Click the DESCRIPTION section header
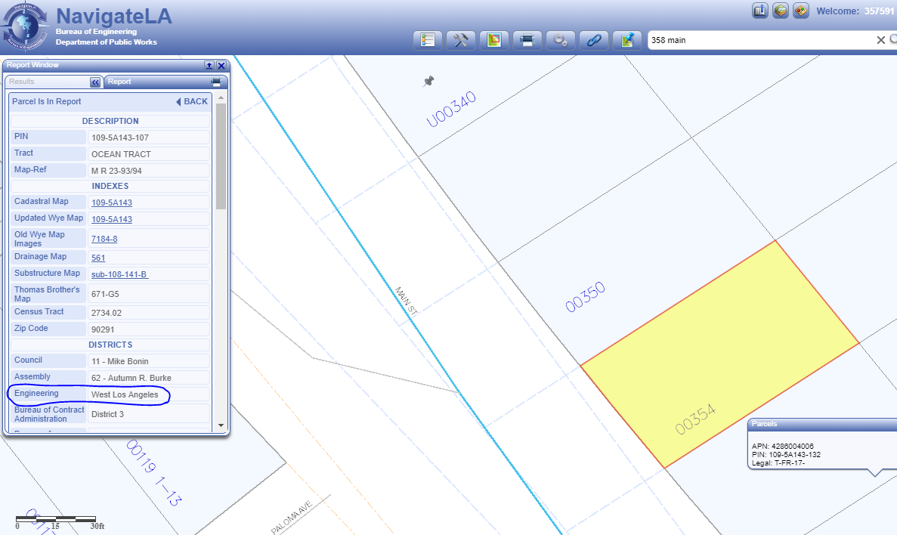This screenshot has height=535, width=897. pyautogui.click(x=110, y=122)
